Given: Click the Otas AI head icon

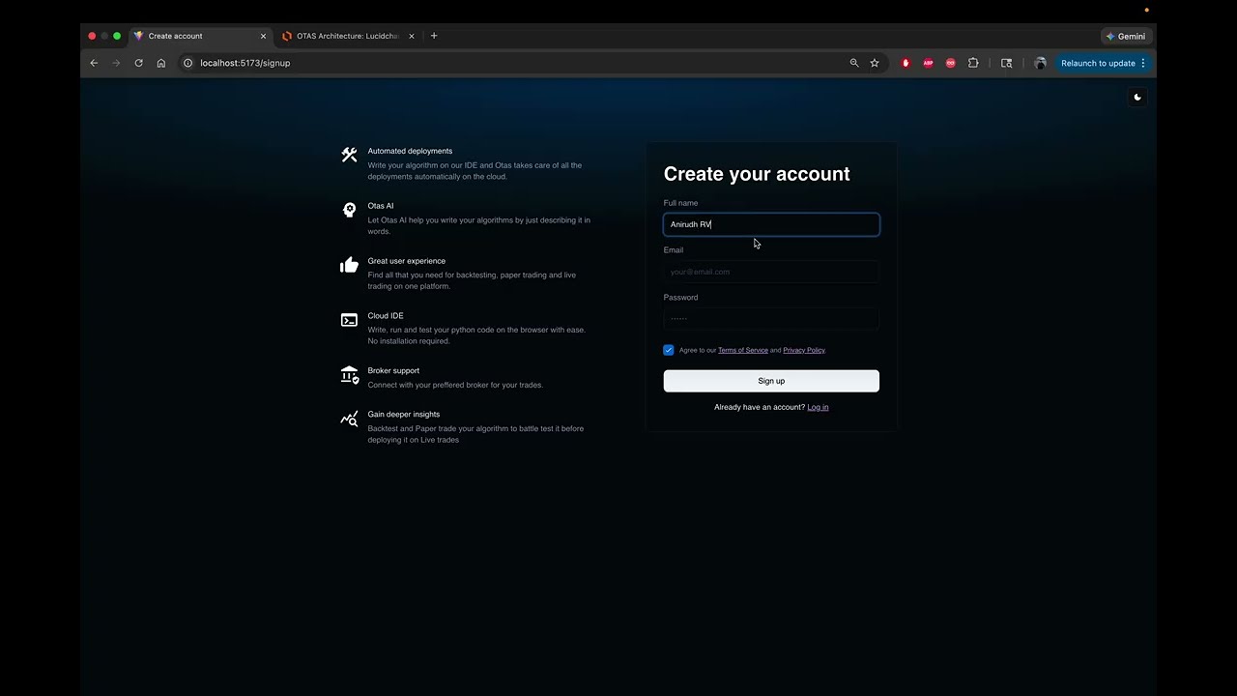Looking at the screenshot, I should (349, 210).
